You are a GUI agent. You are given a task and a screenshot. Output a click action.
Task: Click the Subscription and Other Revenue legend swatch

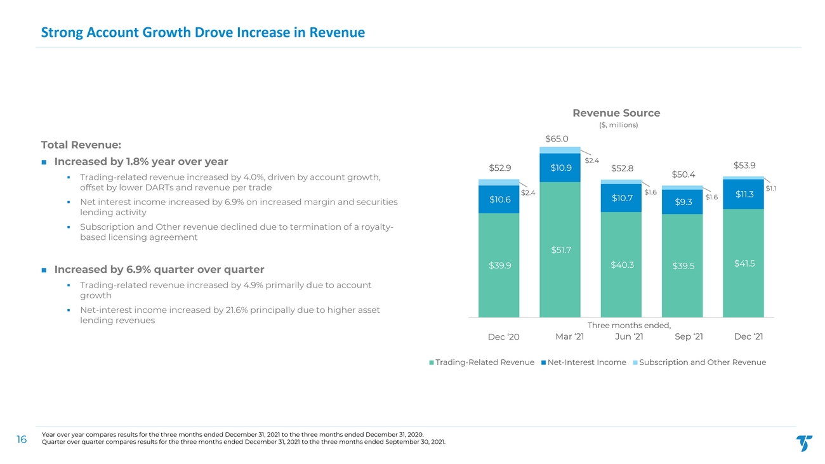pyautogui.click(x=635, y=362)
